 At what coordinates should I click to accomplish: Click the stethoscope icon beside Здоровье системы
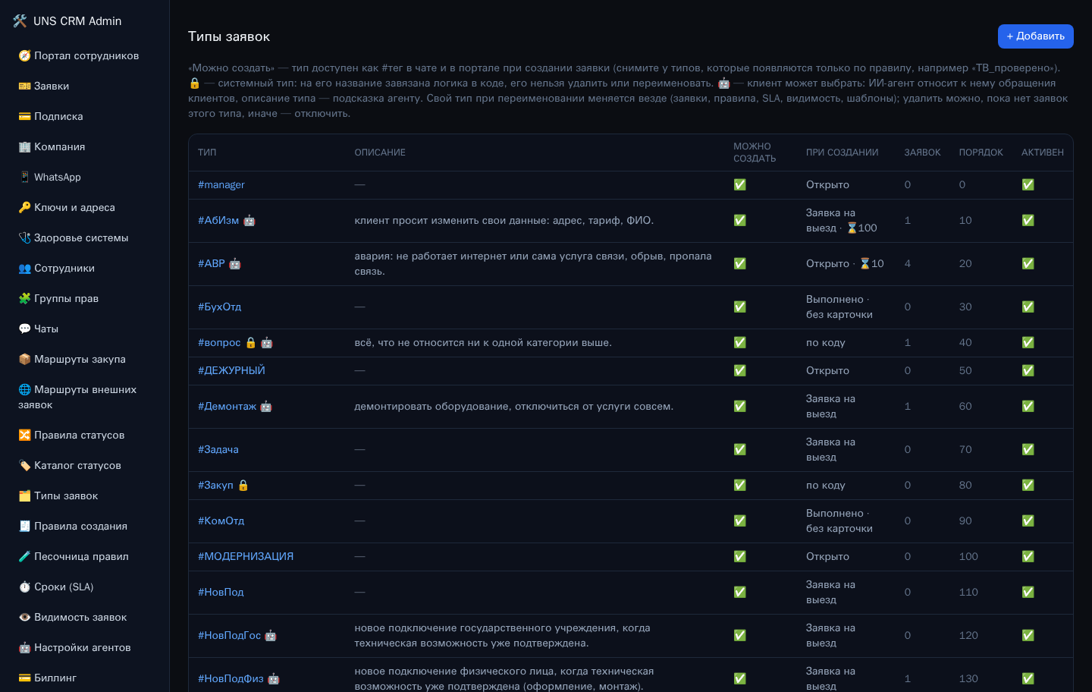coord(24,237)
